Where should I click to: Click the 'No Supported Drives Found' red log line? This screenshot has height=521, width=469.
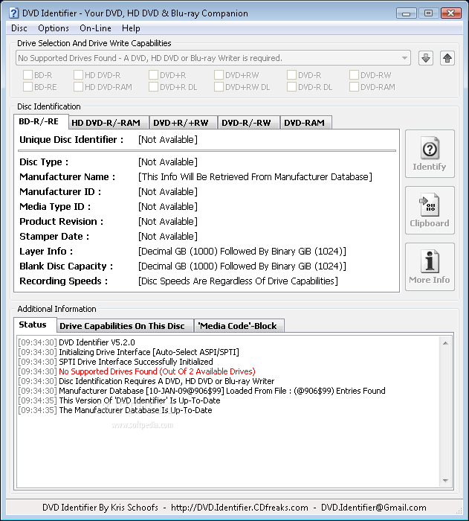click(157, 371)
